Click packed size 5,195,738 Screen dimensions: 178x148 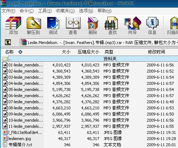pos(90,90)
